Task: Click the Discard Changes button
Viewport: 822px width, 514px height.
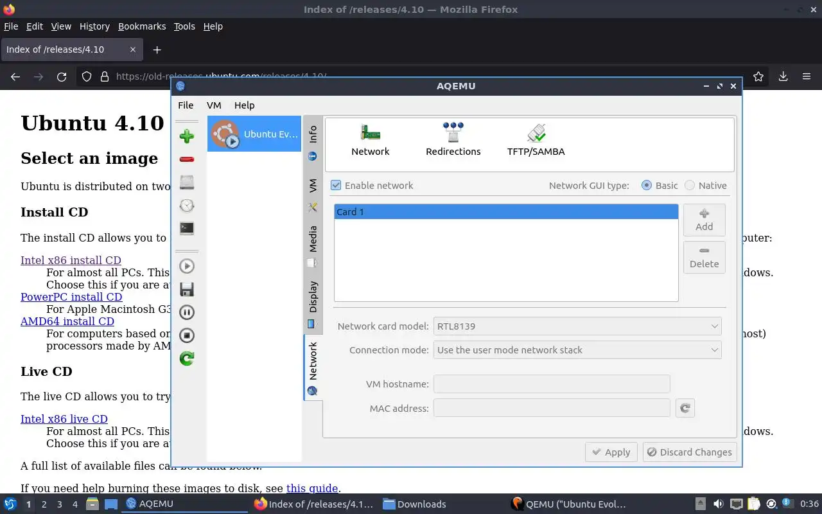Action: click(x=690, y=452)
